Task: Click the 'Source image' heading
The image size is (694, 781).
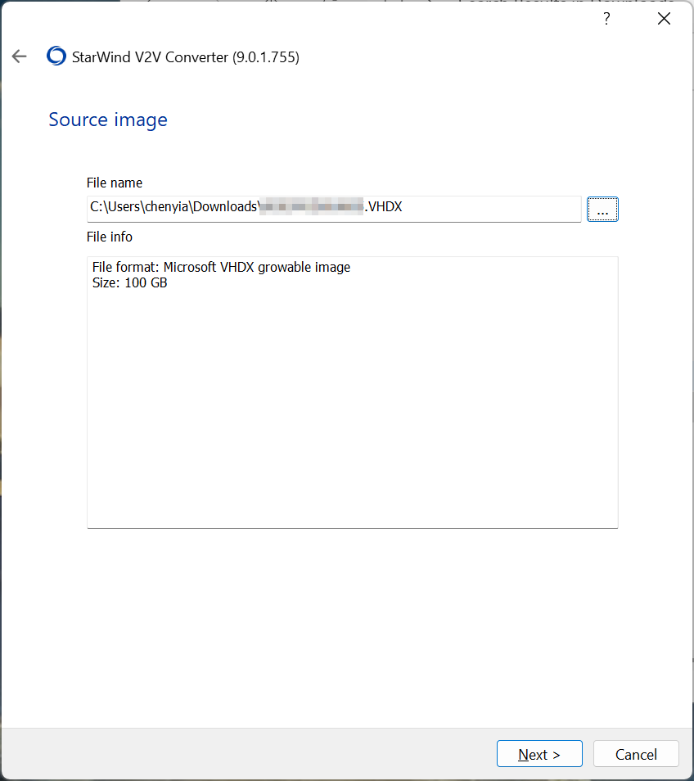Action: [x=108, y=120]
